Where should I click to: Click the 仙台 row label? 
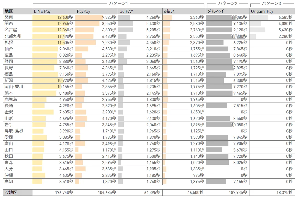pos(9,49)
